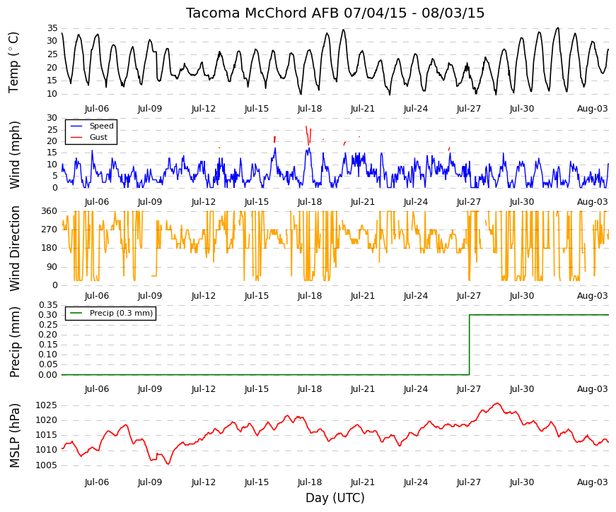Click Aug-03 tick under MSLP chart

592,482
